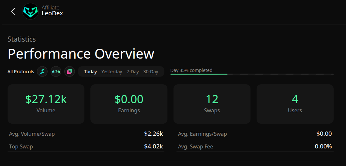Screen dimensions: 346x166
Task: Select All Protocols filter
Action: point(21,72)
